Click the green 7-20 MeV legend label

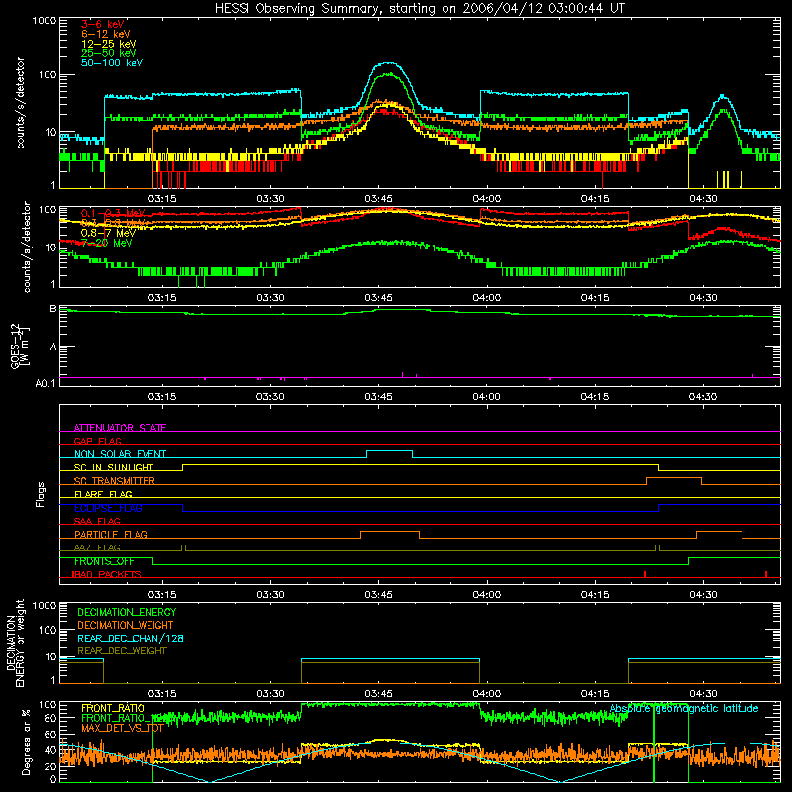pyautogui.click(x=107, y=243)
